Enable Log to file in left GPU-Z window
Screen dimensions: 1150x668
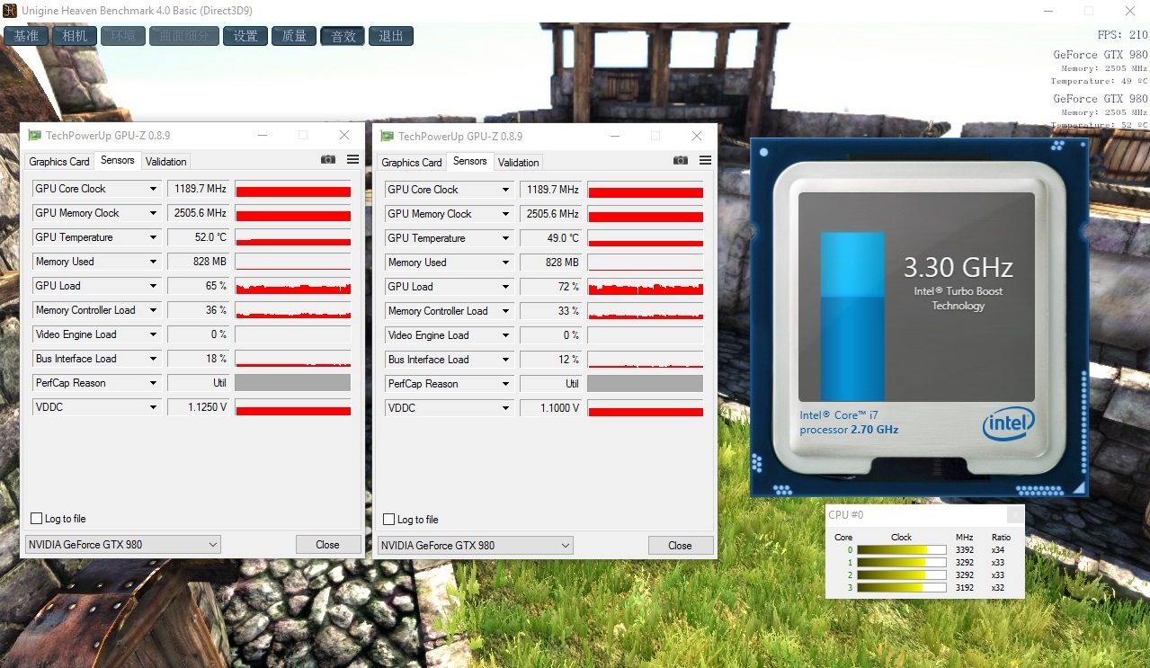[x=37, y=519]
